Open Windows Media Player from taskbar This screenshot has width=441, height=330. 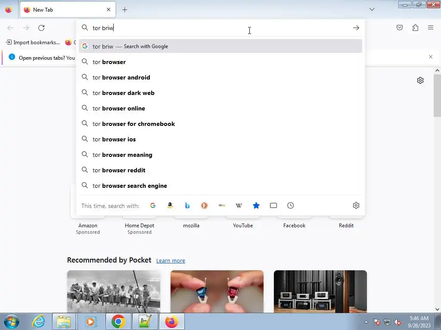[90, 321]
